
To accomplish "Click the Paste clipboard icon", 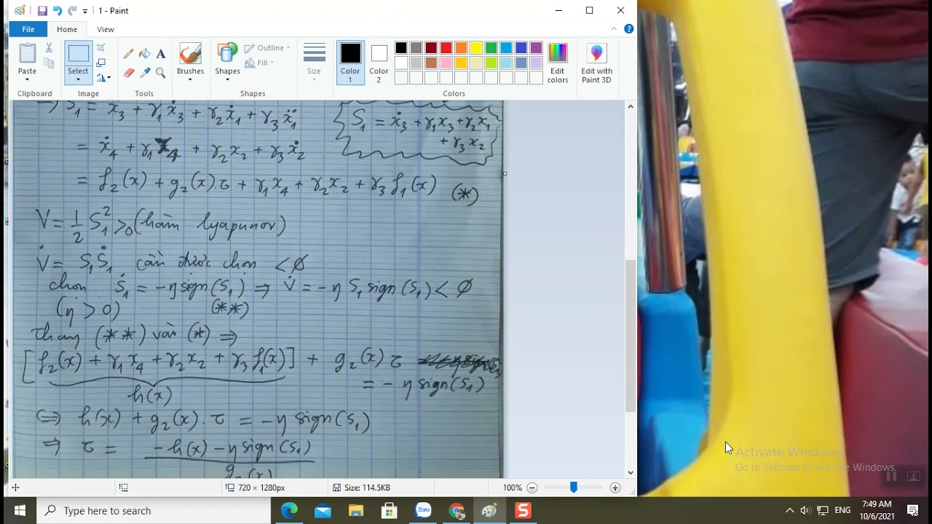I will click(27, 54).
